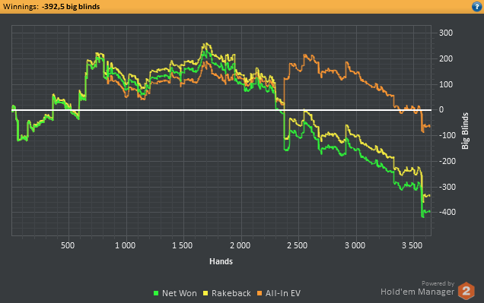Click the Hold'em Manager 2 logo icon
Image resolution: width=484 pixels, height=303 pixels.
(466, 291)
